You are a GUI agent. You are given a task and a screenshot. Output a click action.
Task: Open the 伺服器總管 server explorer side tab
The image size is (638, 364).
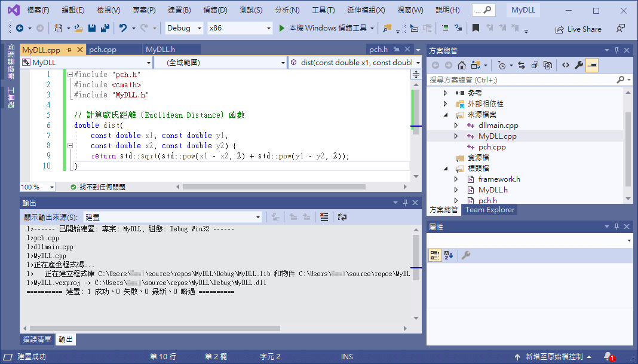11,62
